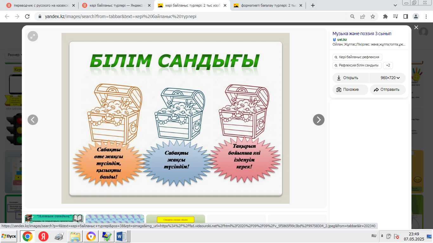Select the Алтын сандық thumbnail

click(54, 219)
